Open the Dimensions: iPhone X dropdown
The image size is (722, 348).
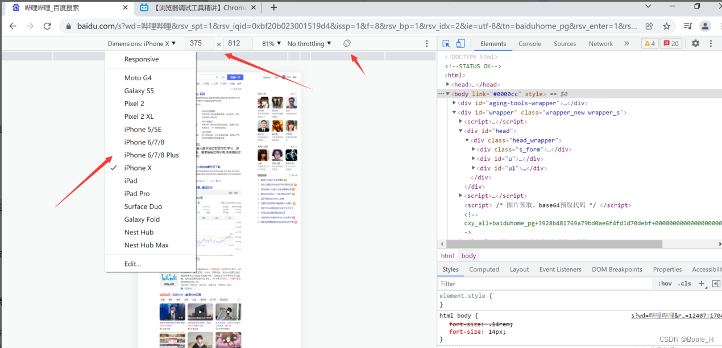tap(142, 44)
